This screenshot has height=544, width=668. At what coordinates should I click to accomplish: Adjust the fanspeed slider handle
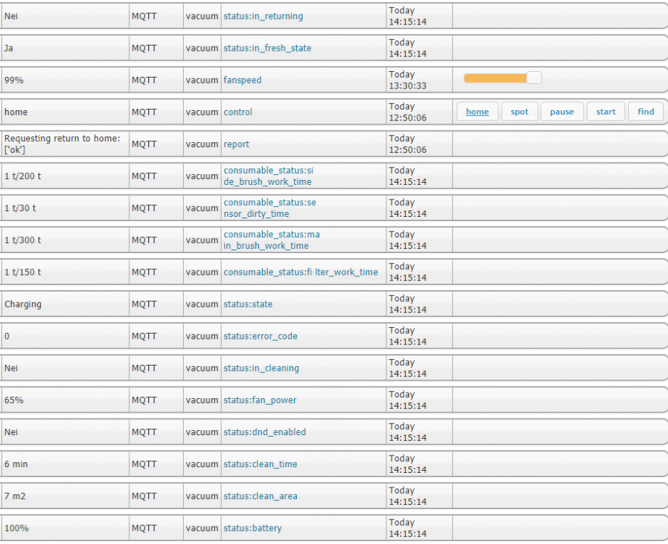[534, 78]
